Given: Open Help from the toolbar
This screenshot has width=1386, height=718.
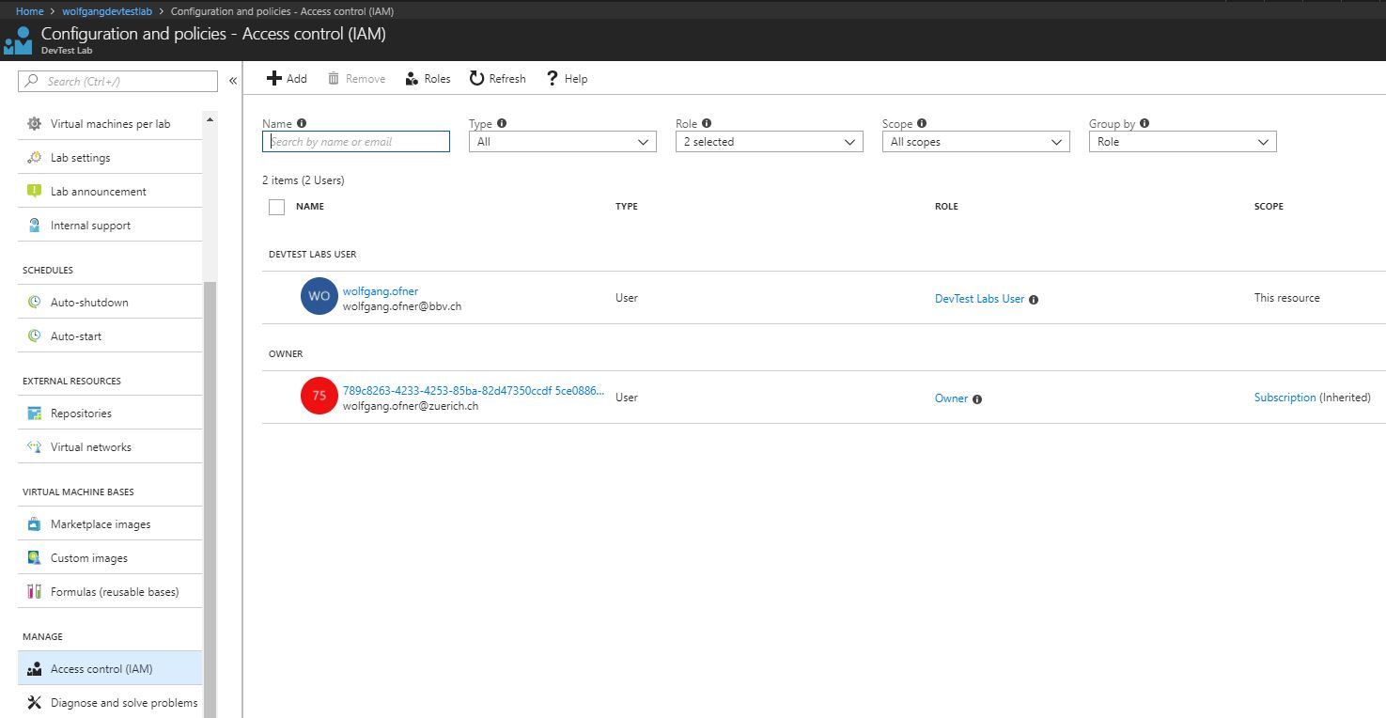Looking at the screenshot, I should coord(567,78).
